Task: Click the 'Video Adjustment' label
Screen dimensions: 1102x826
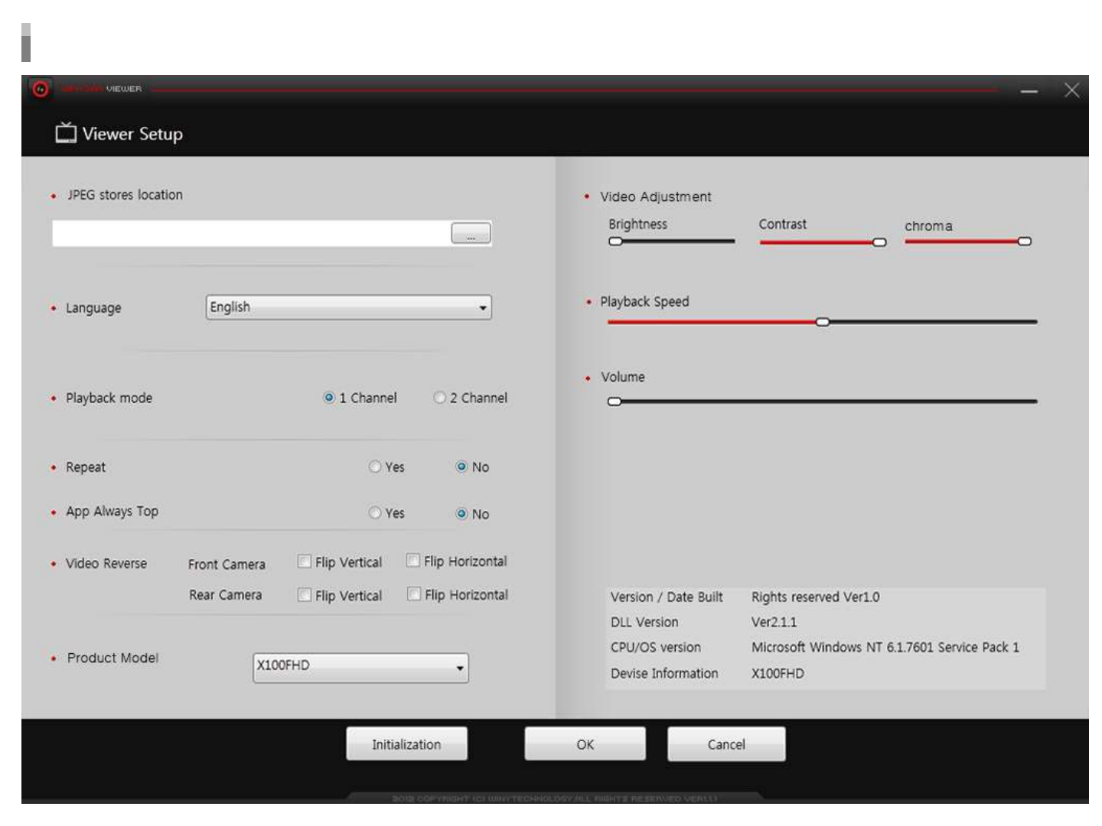Action: (x=656, y=197)
